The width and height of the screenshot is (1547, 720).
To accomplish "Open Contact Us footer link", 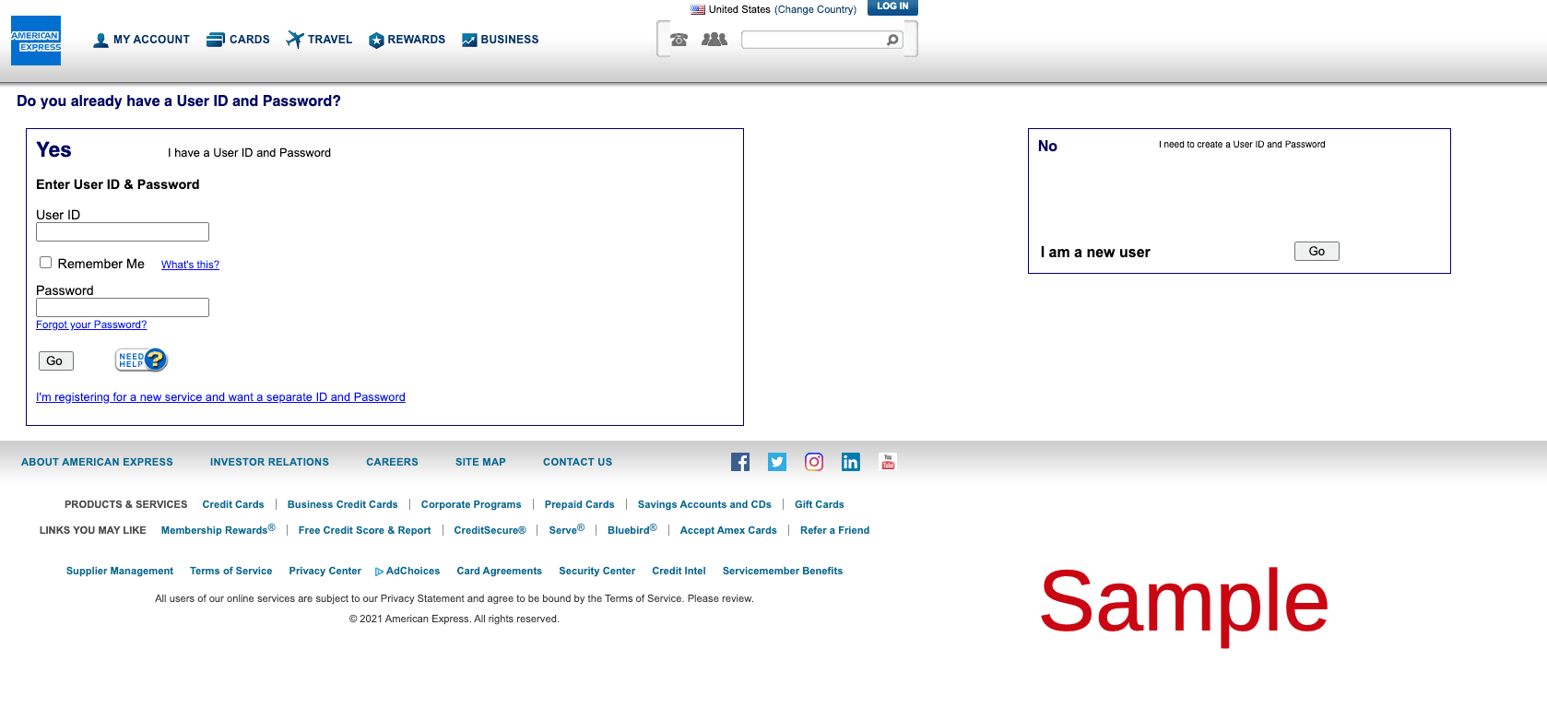I will tap(577, 462).
